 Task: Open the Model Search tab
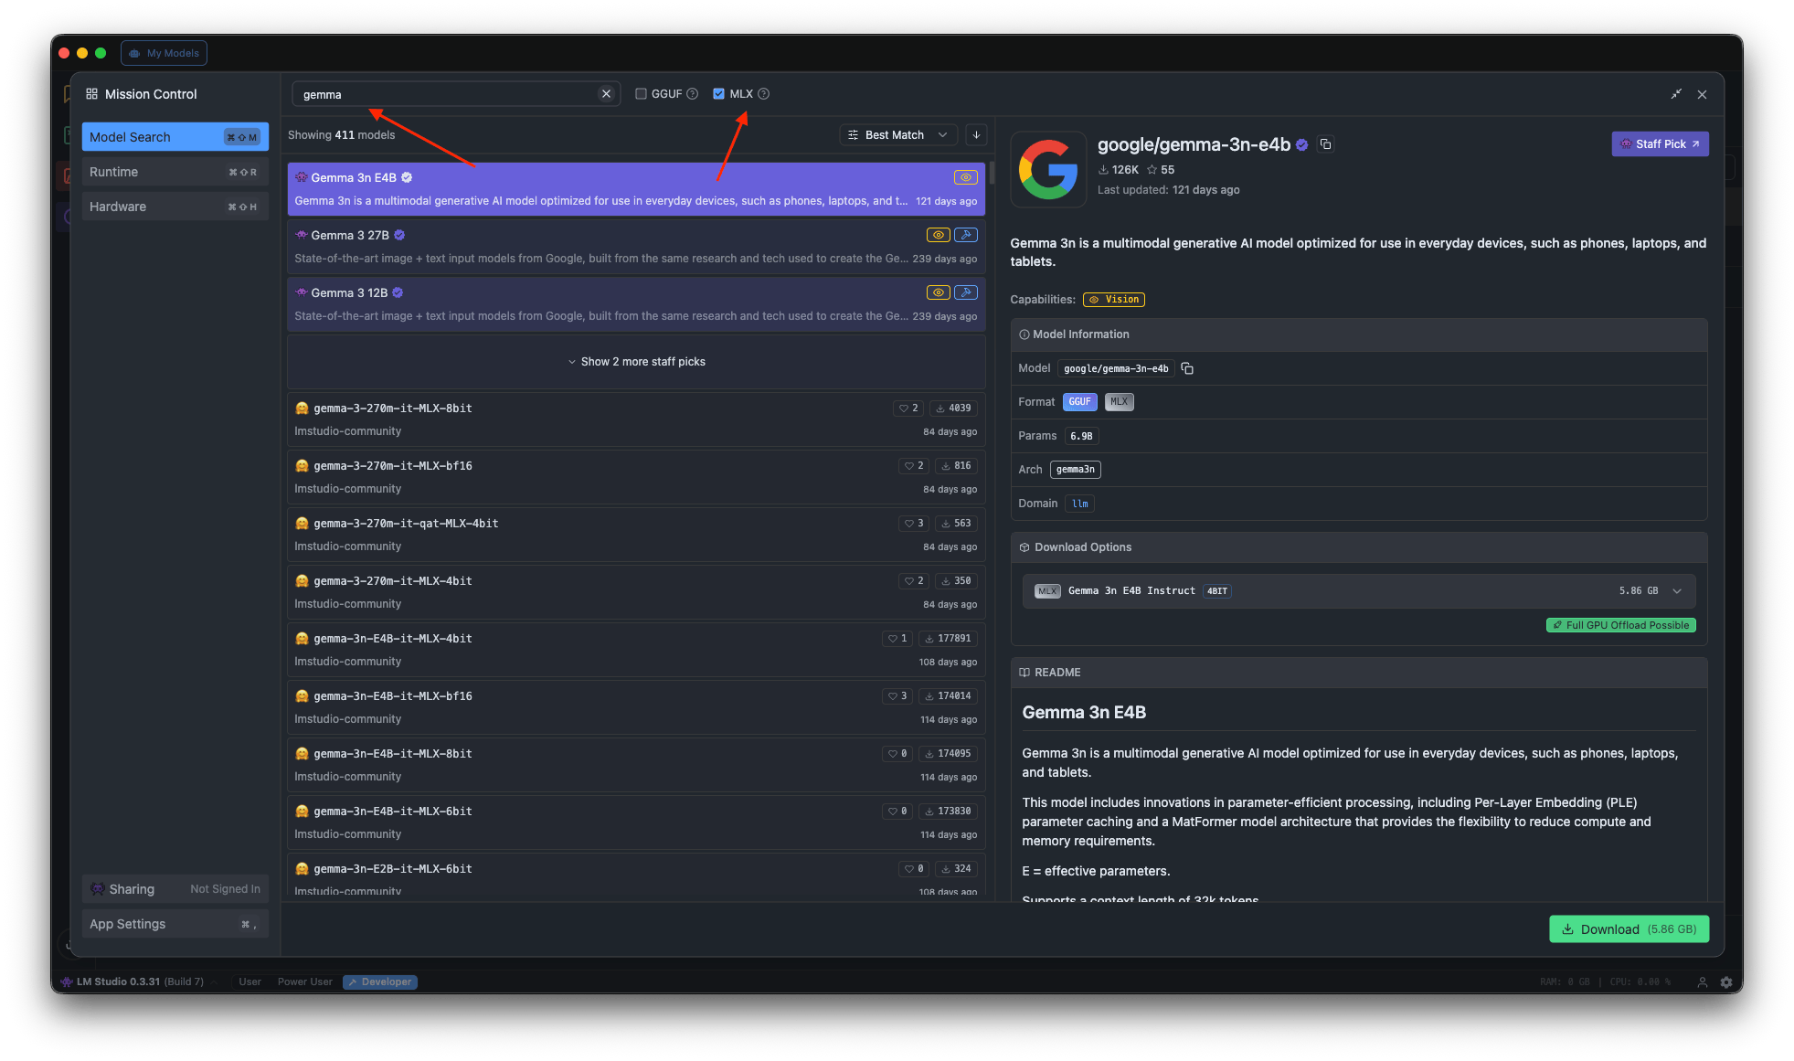point(175,137)
